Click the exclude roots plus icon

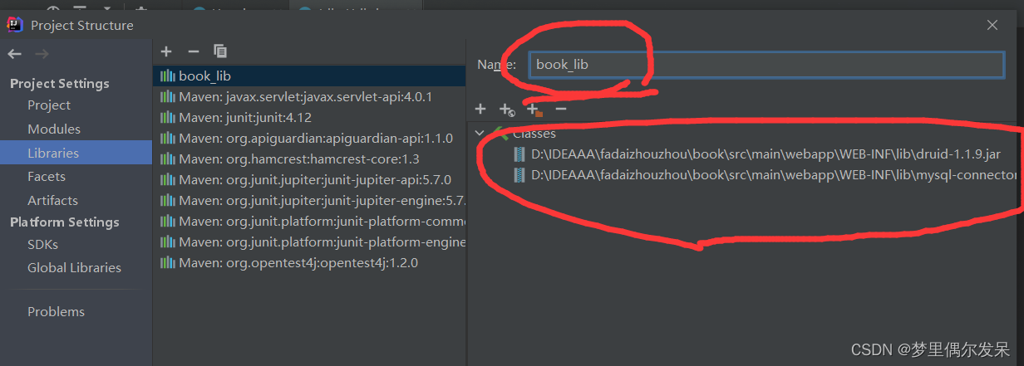[x=534, y=110]
